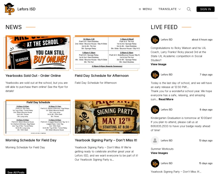Click the Lefors ISD pirate logo

(x=9, y=9)
